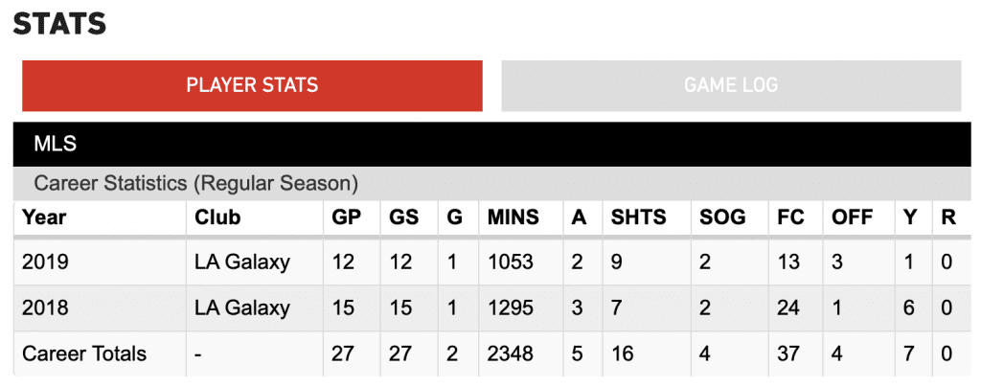The image size is (981, 387).
Task: Click the FC column header
Action: (x=788, y=217)
